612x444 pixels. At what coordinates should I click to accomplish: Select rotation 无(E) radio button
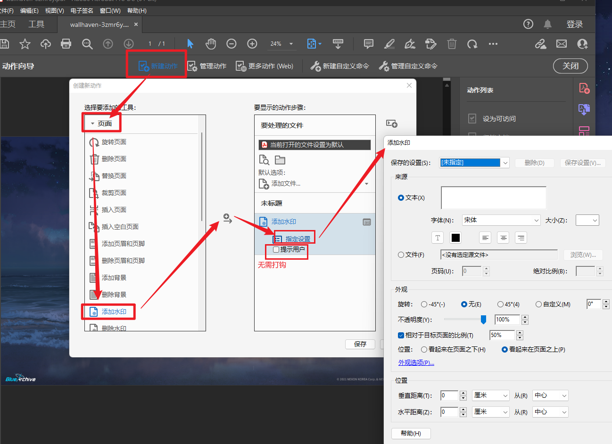(x=464, y=304)
